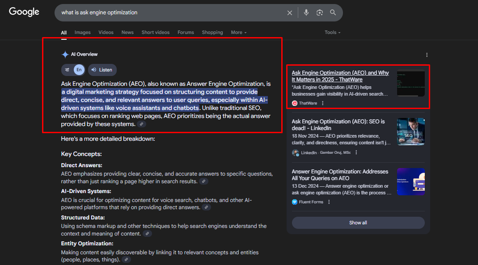
Task: Open three-dot menu beside LinkedIn source
Action: [x=356, y=152]
